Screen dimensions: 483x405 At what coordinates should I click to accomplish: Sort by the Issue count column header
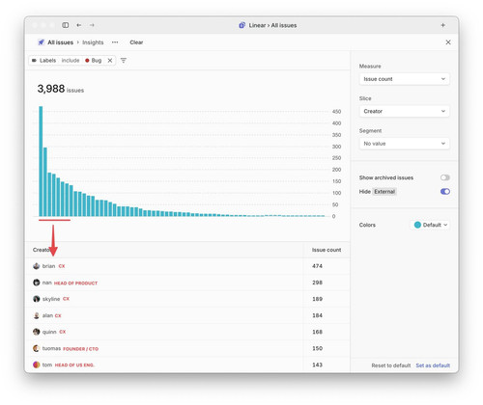(x=327, y=250)
